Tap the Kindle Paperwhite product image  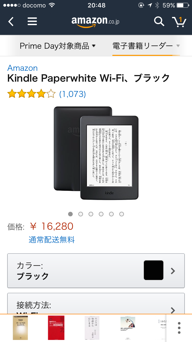pyautogui.click(x=96, y=153)
